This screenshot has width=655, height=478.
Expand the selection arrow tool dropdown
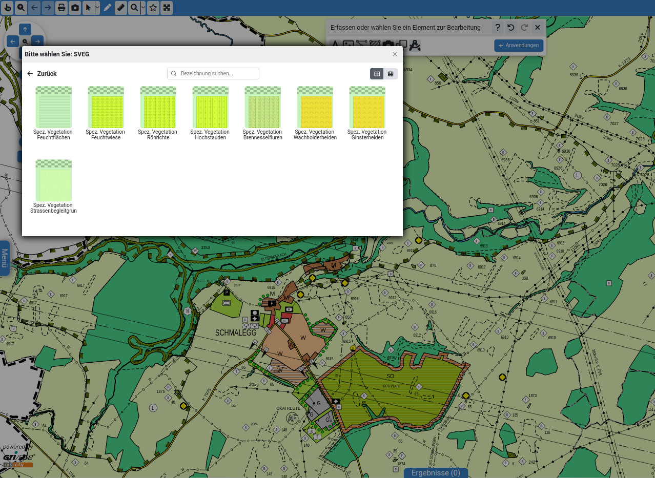coord(97,8)
